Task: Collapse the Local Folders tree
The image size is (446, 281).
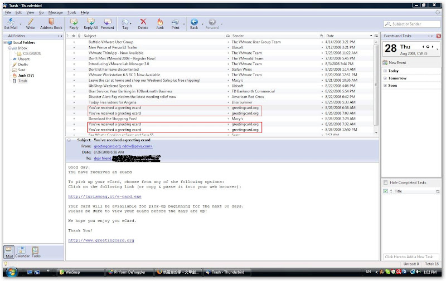Action: [6, 42]
